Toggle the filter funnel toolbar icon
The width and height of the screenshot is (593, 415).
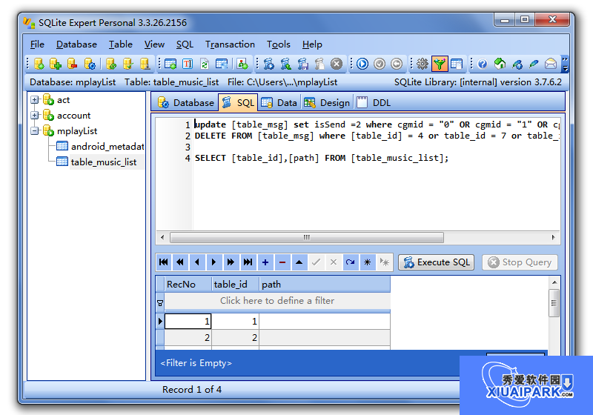click(x=440, y=64)
